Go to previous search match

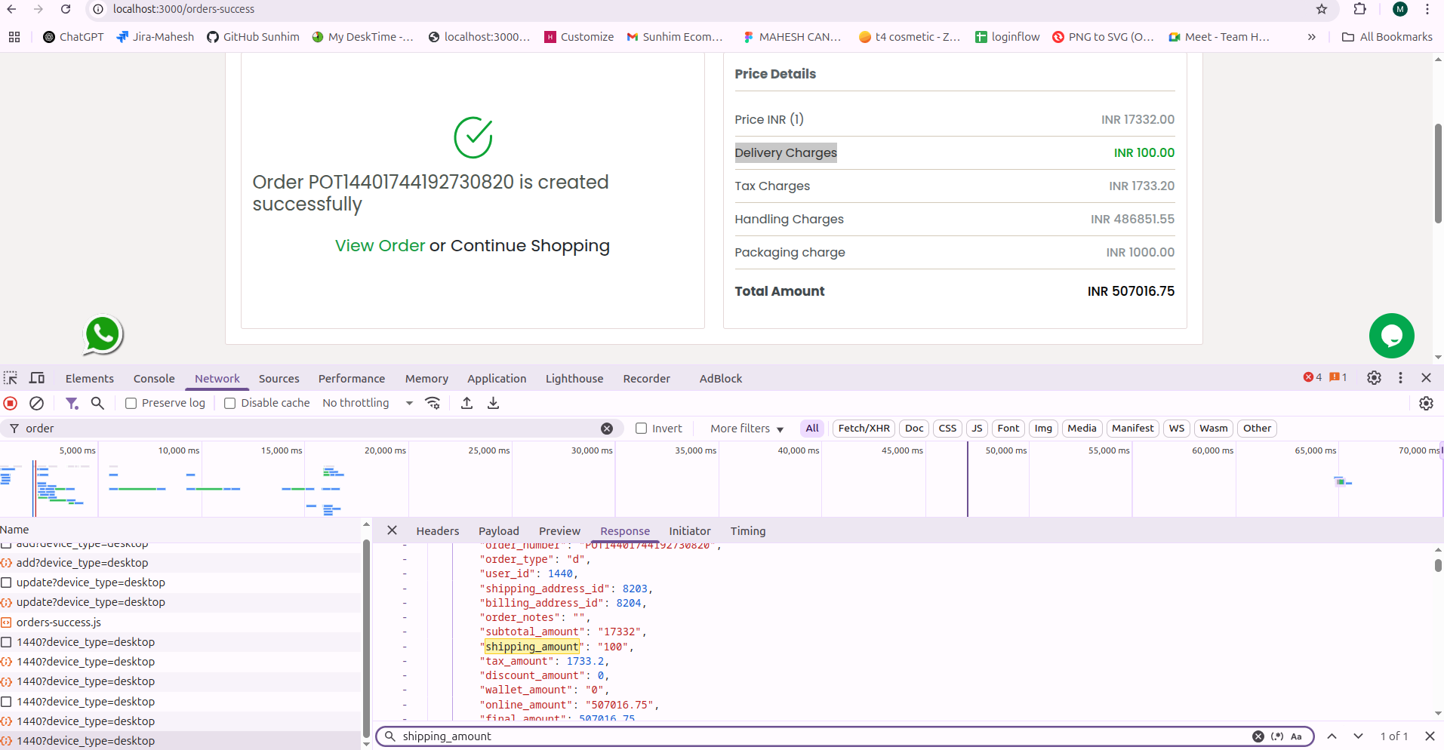coord(1332,736)
